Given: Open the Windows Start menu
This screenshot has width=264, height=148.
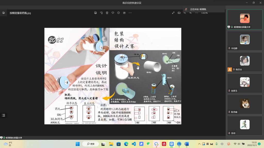Looking at the screenshot, I should coord(77,144).
